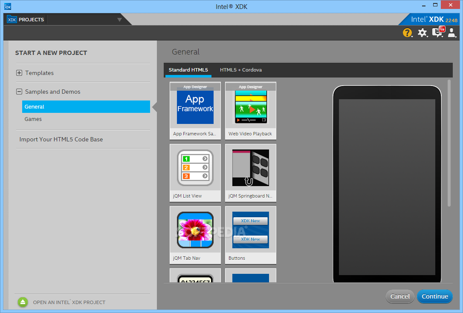Minimize the Intel XDK window
463x313 pixels.
coord(424,6)
